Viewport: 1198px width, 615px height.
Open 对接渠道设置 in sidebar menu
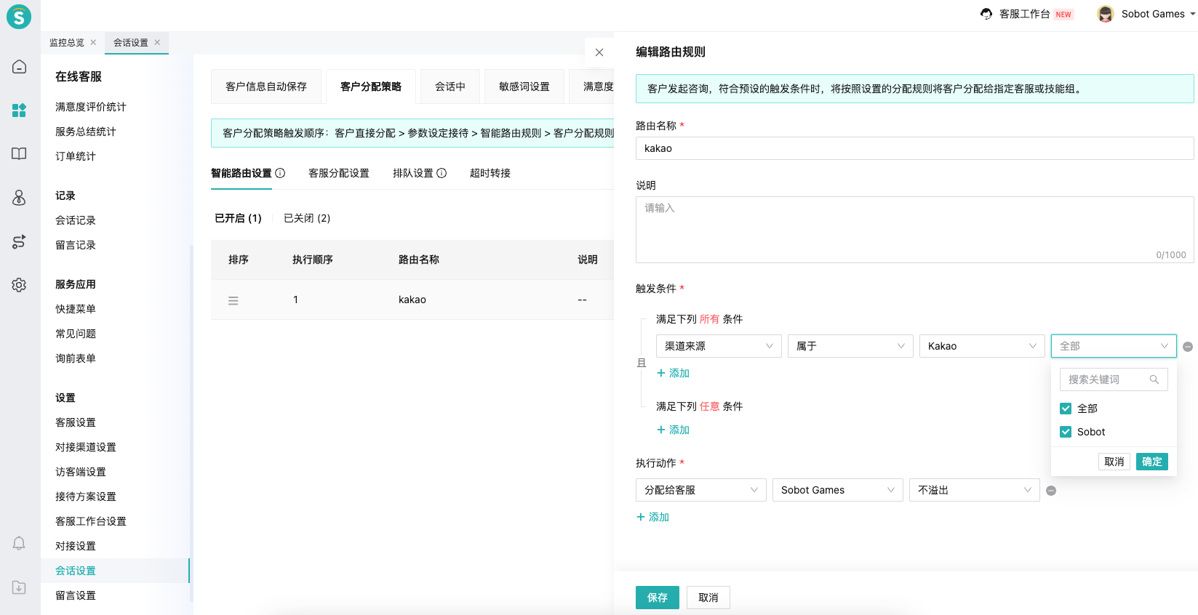tap(86, 447)
